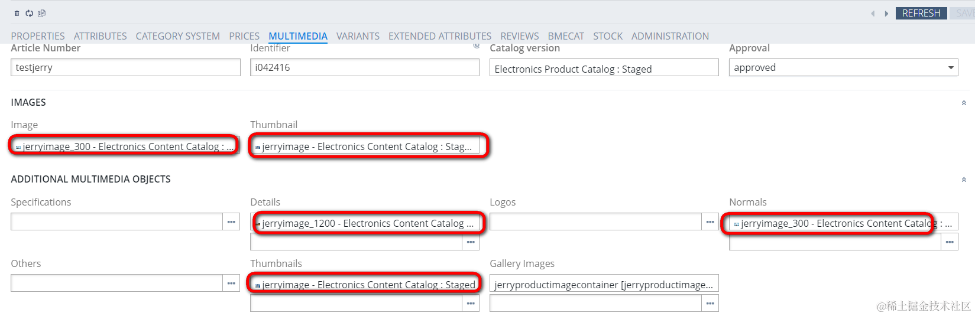Open browse dots for Logos field
This screenshot has width=975, height=316.
710,222
